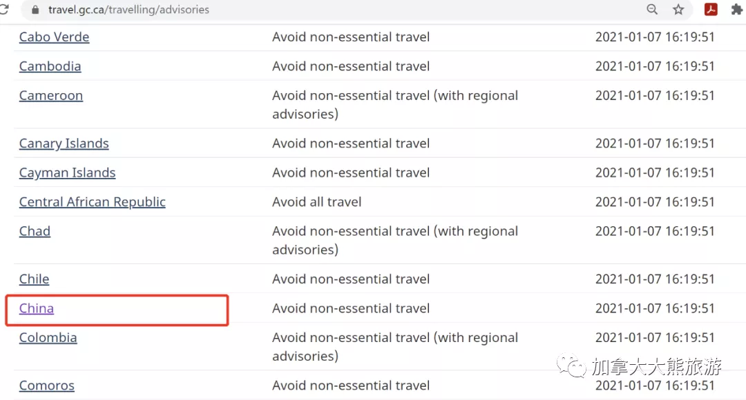The height and width of the screenshot is (400, 746).
Task: Open the Comoros advisory link
Action: coord(47,386)
